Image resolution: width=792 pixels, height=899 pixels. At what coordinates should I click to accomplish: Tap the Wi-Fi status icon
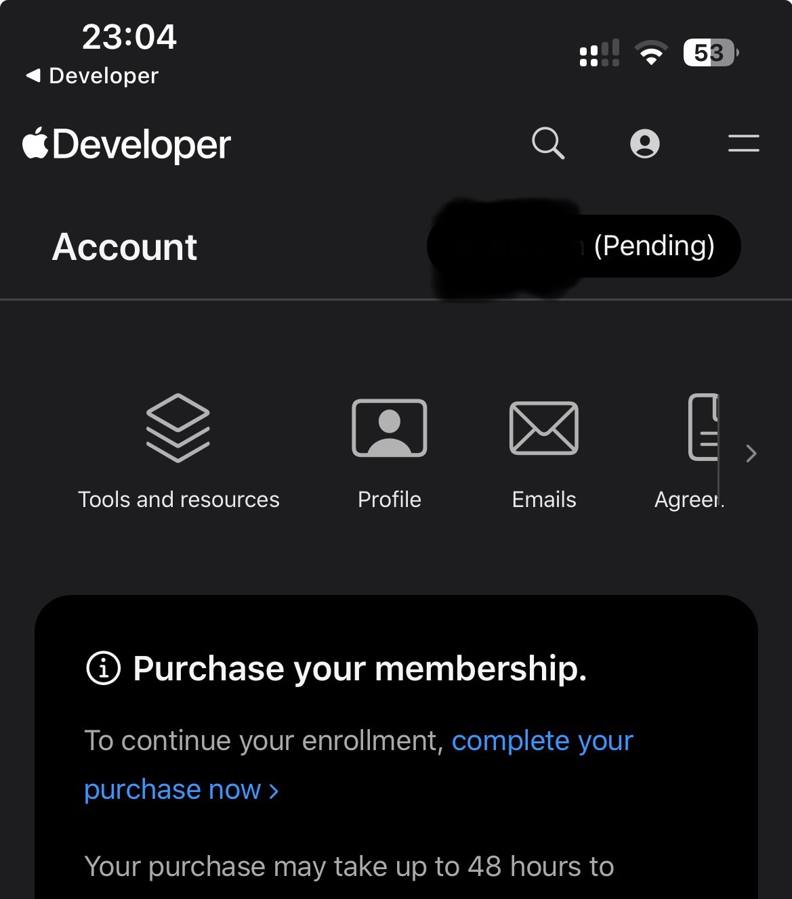point(651,53)
